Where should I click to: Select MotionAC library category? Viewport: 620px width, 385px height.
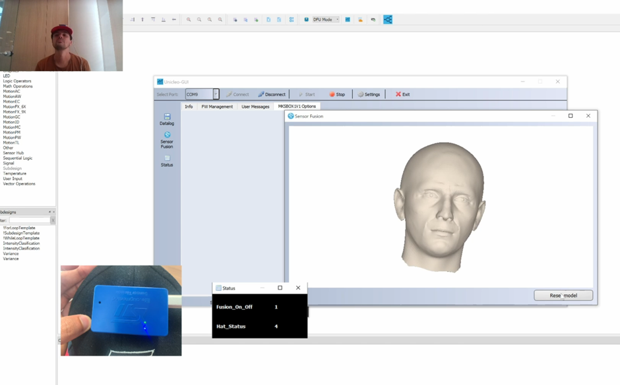coord(11,91)
